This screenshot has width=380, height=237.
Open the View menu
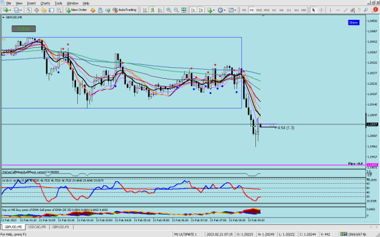(19, 3)
